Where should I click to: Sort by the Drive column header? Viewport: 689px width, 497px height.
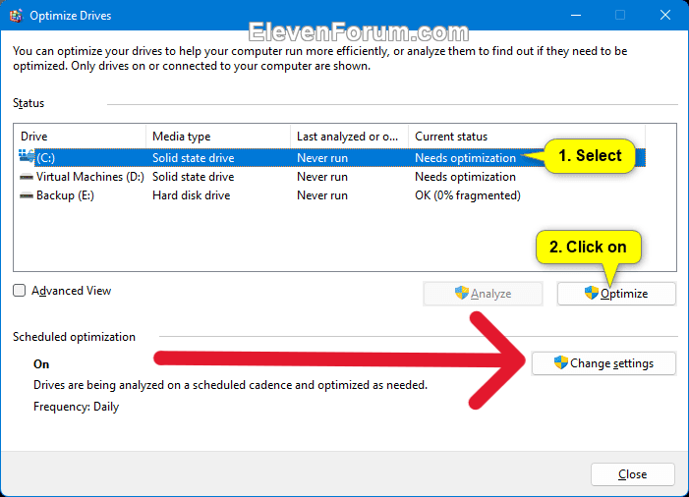pos(79,137)
